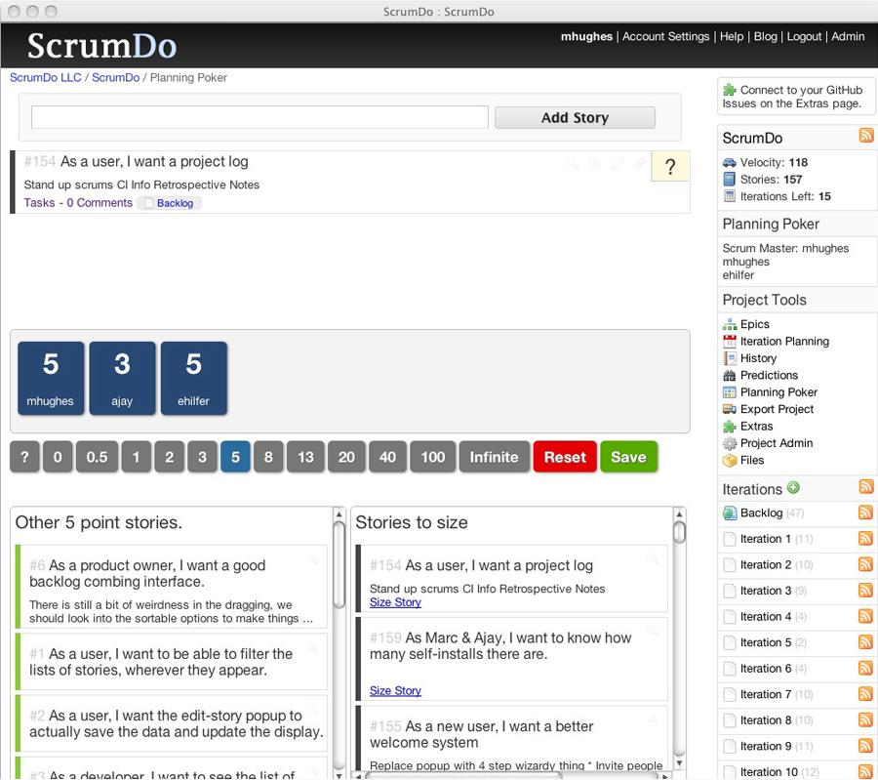Click the Predictions binoculars icon
878x780 pixels.
pyautogui.click(x=729, y=376)
